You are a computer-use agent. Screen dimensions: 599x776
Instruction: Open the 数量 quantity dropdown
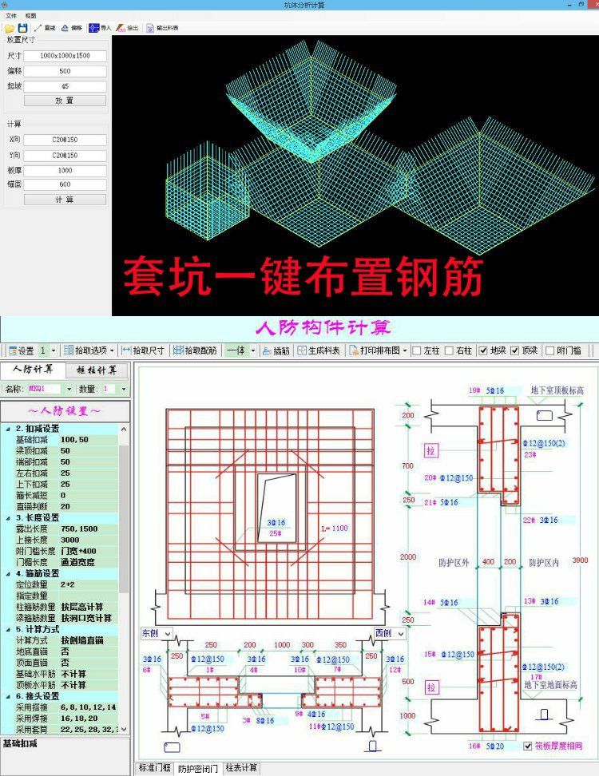pos(123,389)
